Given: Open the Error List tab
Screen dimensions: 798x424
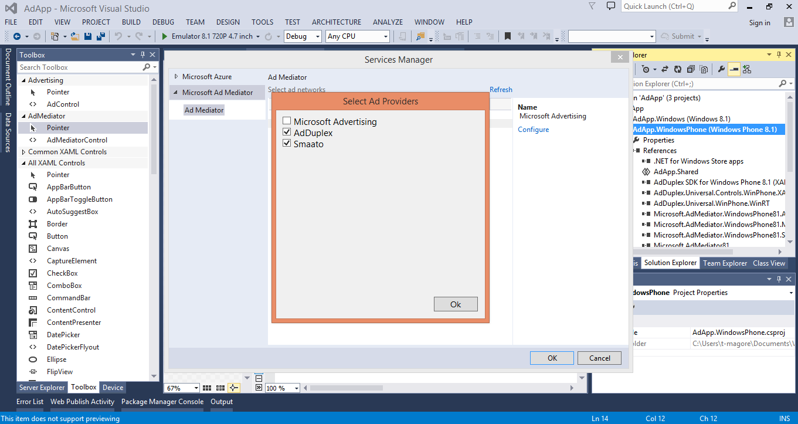Looking at the screenshot, I should pyautogui.click(x=30, y=402).
